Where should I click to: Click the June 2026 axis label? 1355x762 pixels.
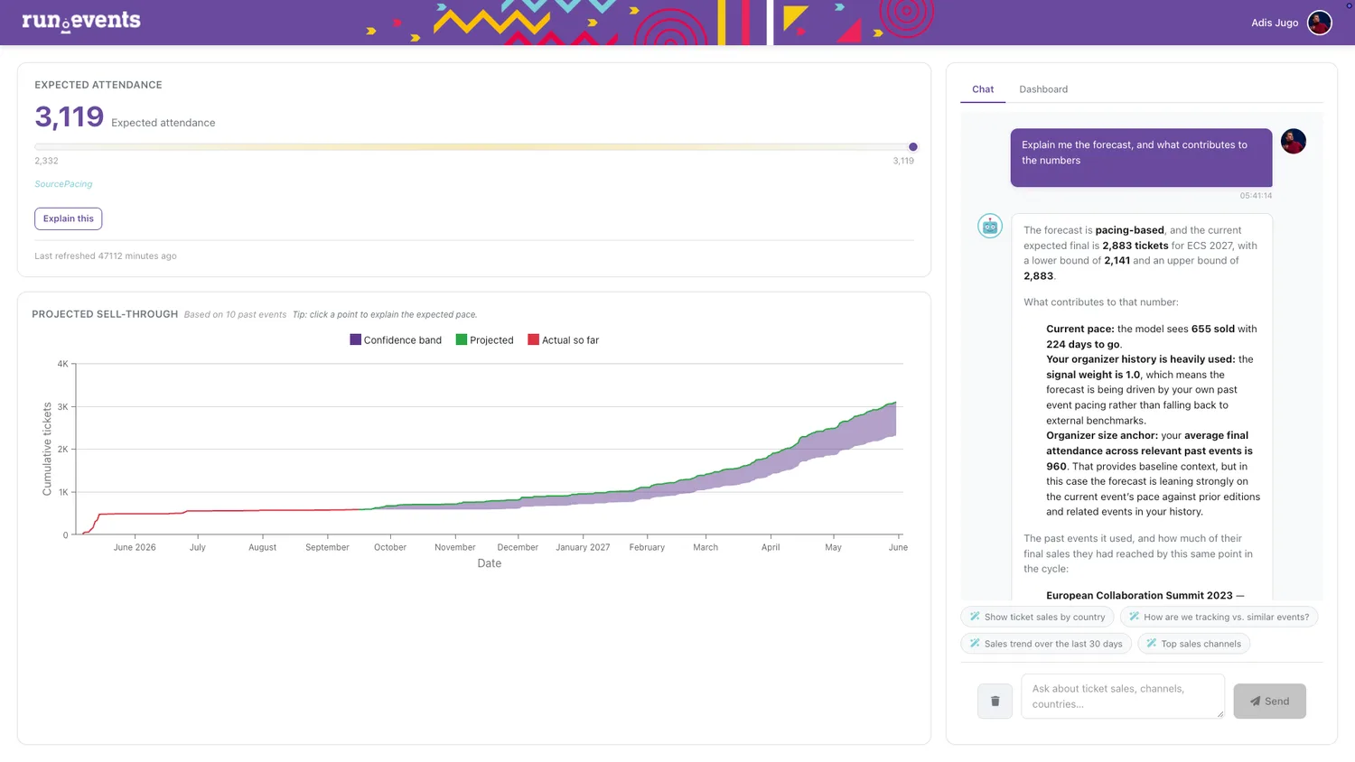135,547
